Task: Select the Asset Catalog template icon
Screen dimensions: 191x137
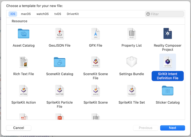Action: pos(24,33)
